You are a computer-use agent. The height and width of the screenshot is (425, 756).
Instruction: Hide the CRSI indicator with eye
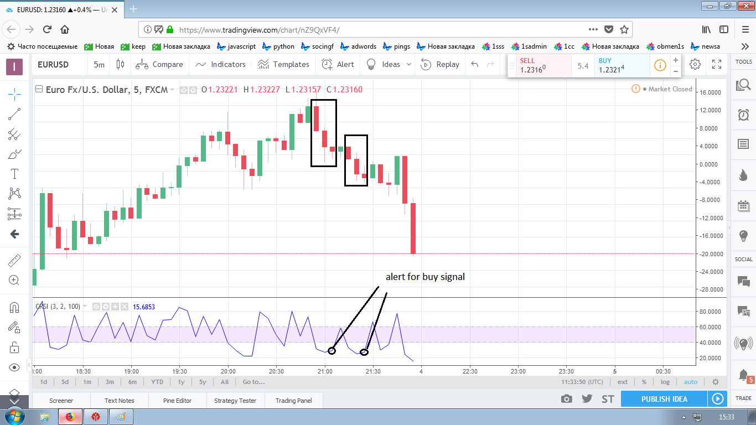(x=96, y=306)
